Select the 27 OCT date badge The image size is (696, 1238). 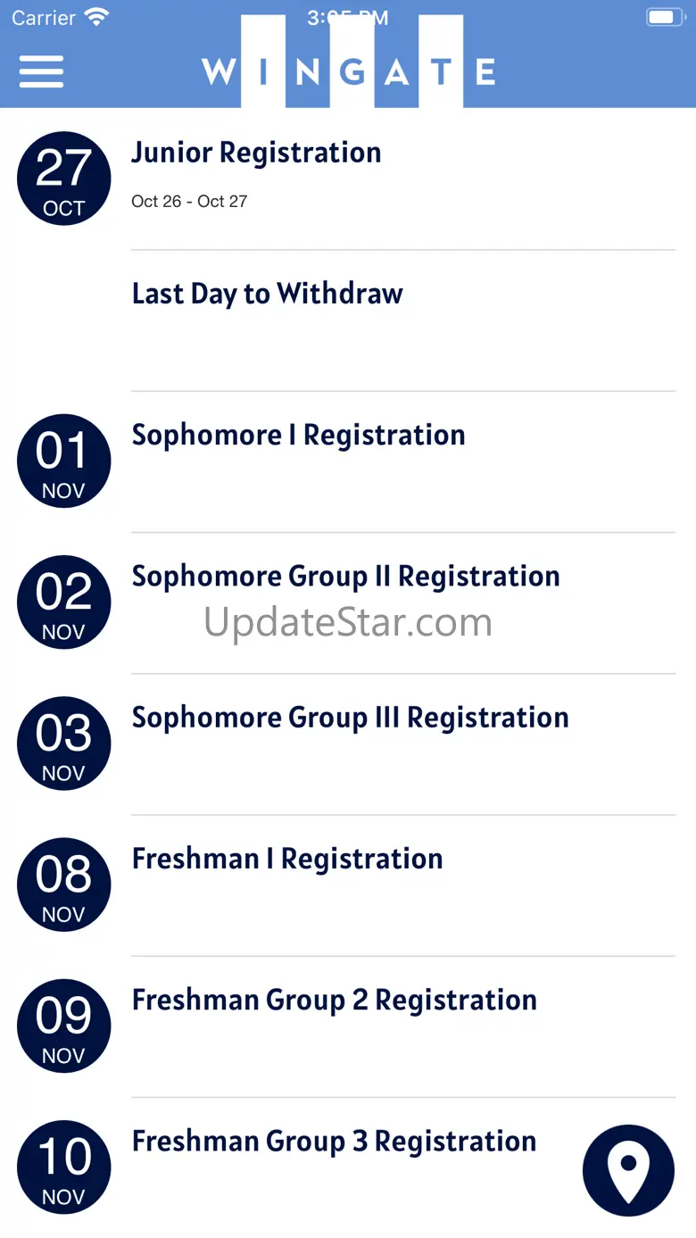(63, 179)
